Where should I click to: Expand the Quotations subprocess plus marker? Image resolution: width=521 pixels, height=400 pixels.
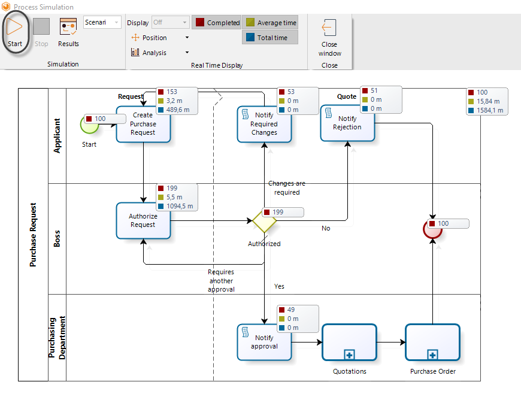point(349,354)
